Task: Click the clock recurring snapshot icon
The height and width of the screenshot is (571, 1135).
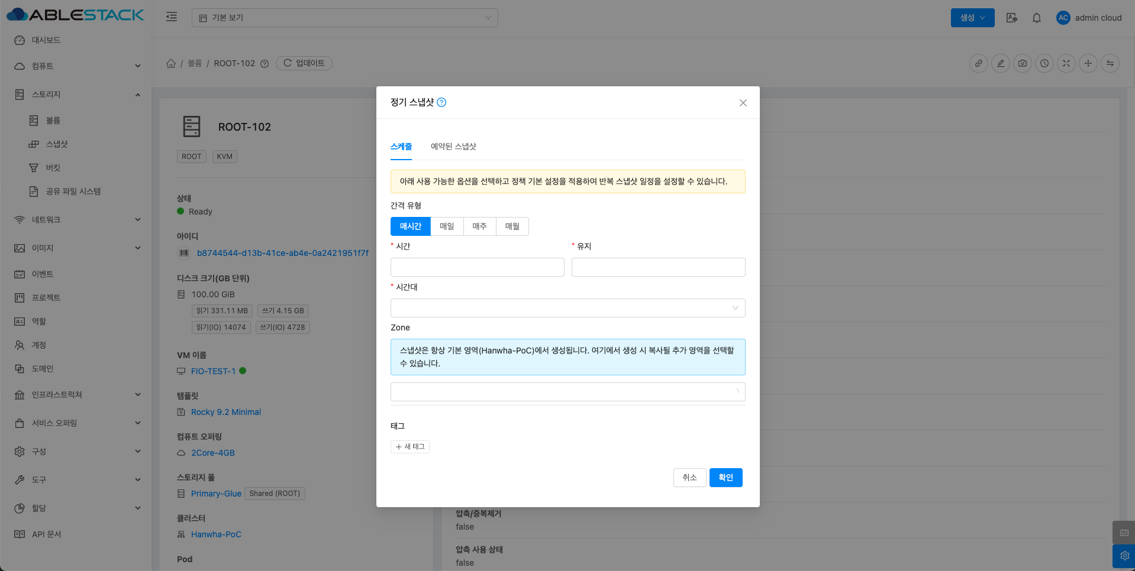Action: coord(1044,63)
